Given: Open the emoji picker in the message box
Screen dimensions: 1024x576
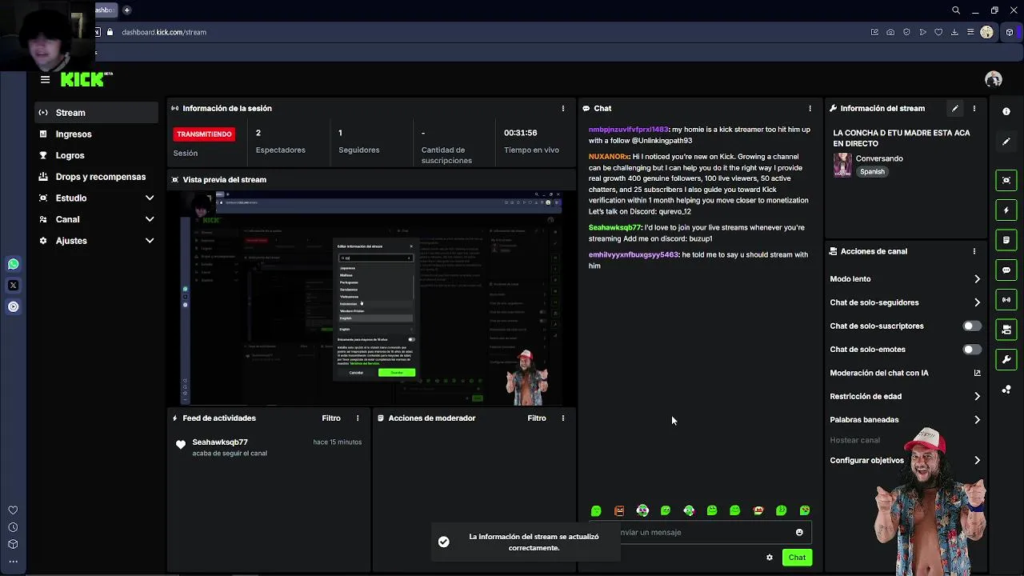Looking at the screenshot, I should click(x=799, y=532).
